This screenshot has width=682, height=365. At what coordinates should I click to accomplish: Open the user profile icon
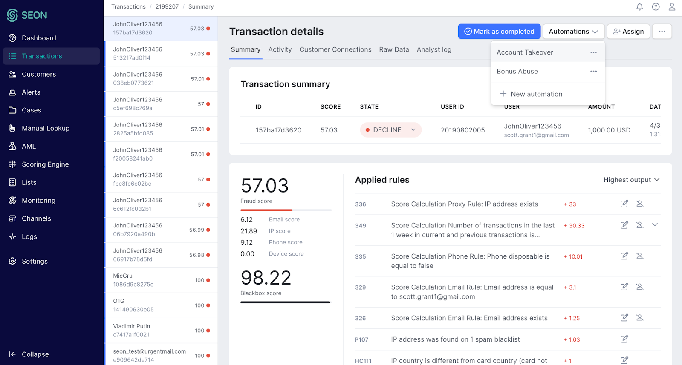point(672,6)
